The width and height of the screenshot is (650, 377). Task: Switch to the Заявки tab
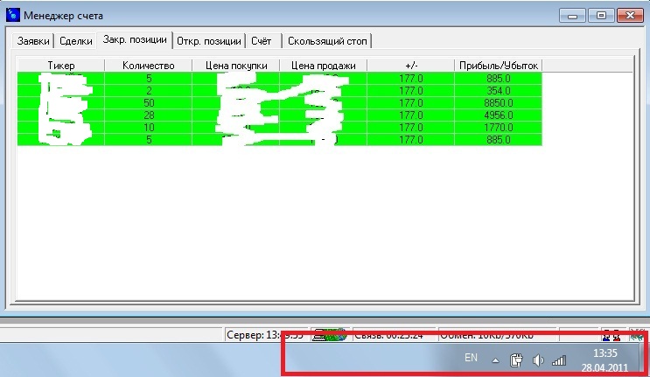click(x=33, y=41)
